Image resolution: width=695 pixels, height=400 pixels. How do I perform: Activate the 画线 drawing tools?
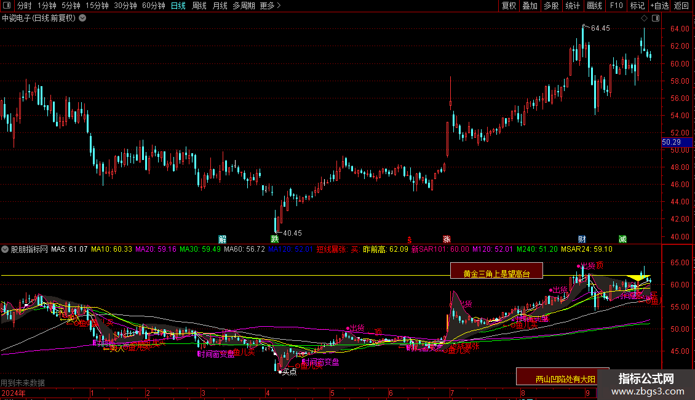coord(594,6)
